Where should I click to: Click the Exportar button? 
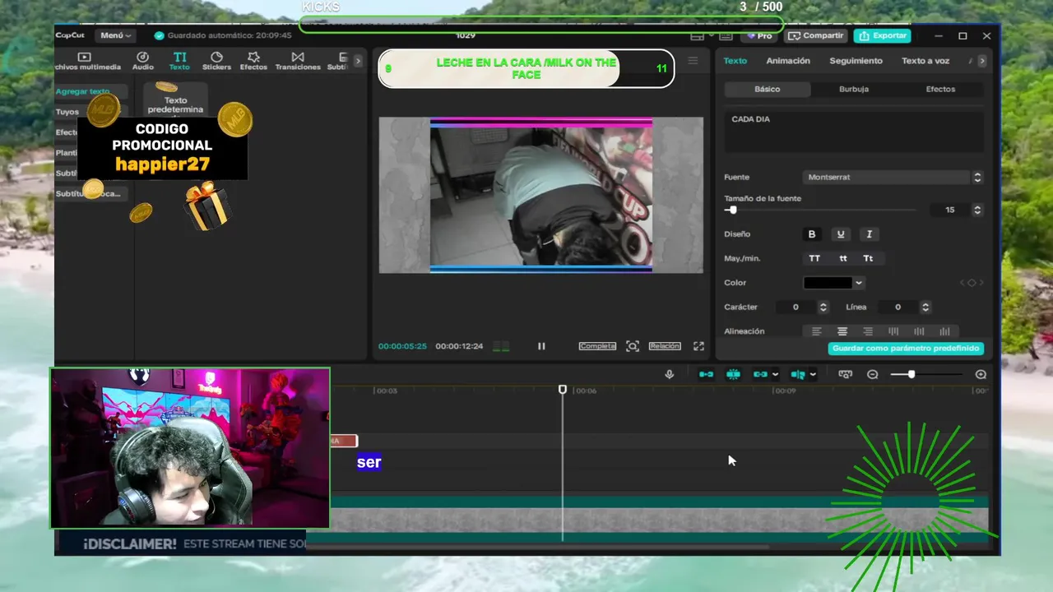pos(883,36)
